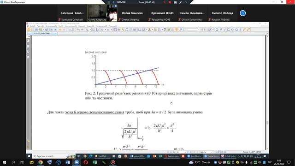
Task: Click underlined text 'хоча б одного локалізованого рівня'
Action: (94, 112)
